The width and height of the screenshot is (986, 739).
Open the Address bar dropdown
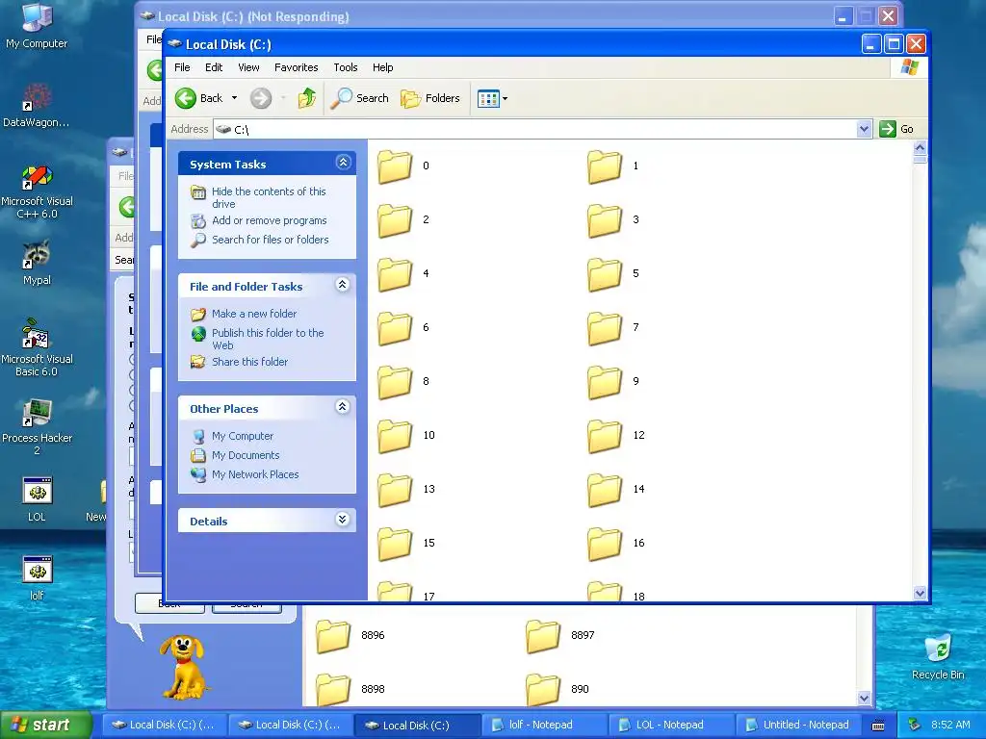pos(864,129)
